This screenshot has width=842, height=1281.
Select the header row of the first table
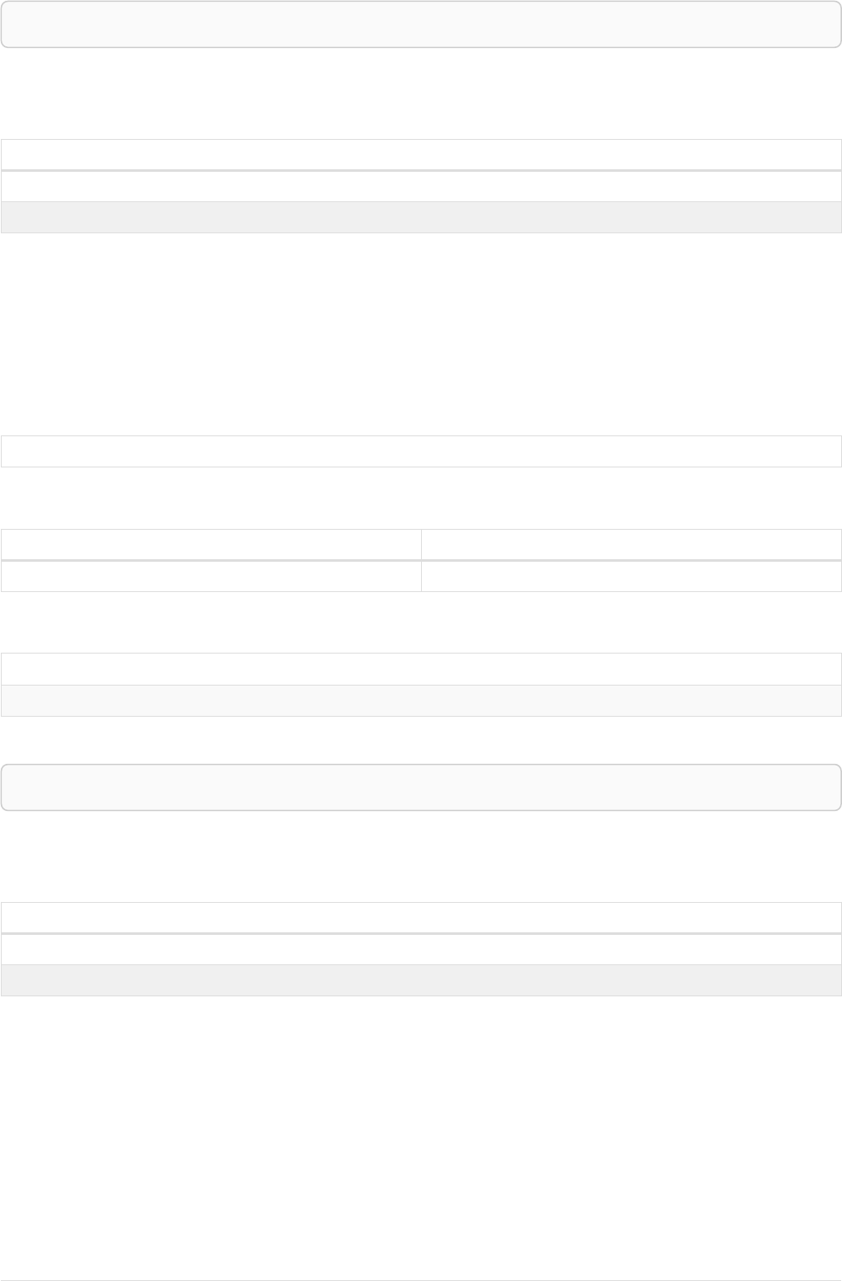[x=421, y=155]
